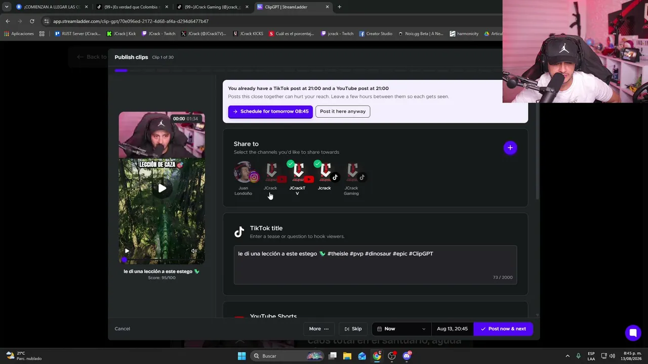The width and height of the screenshot is (648, 364).
Task: Show hidden system tray icons
Action: (568, 356)
